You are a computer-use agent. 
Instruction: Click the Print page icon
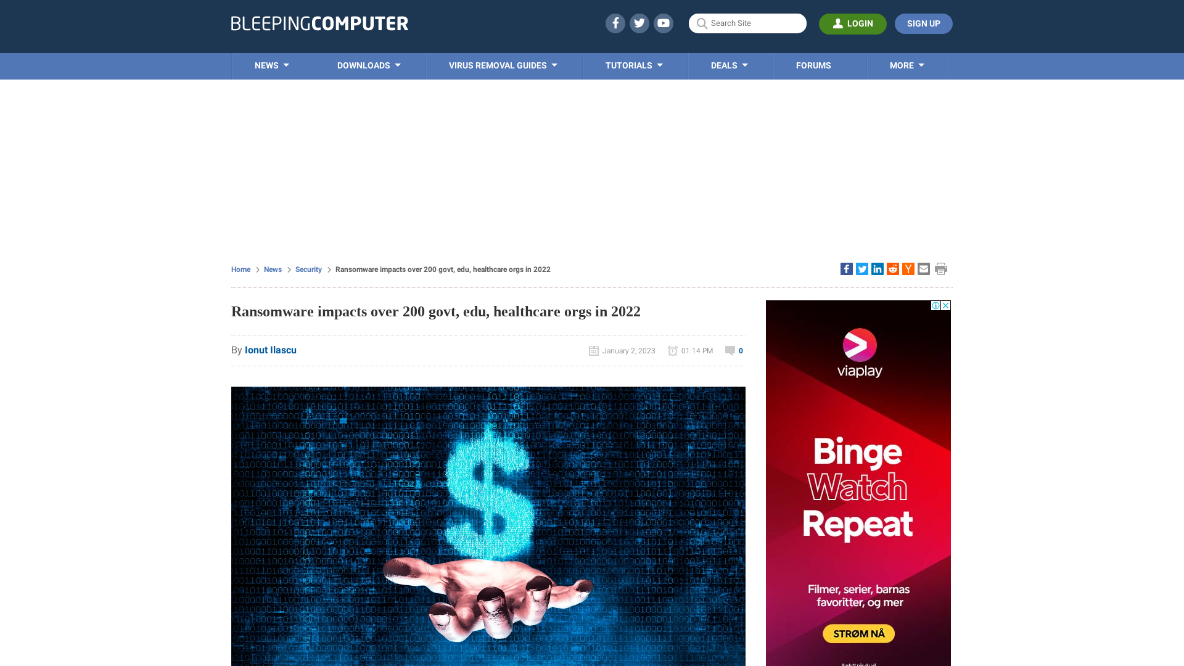941,268
